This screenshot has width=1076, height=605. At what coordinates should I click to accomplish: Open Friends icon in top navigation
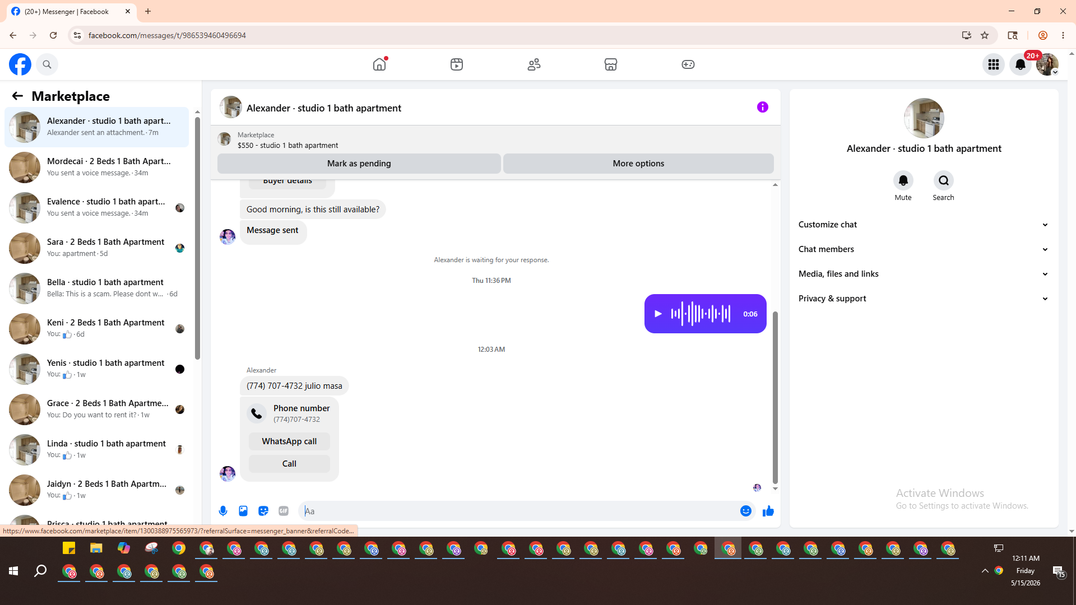coord(534,64)
